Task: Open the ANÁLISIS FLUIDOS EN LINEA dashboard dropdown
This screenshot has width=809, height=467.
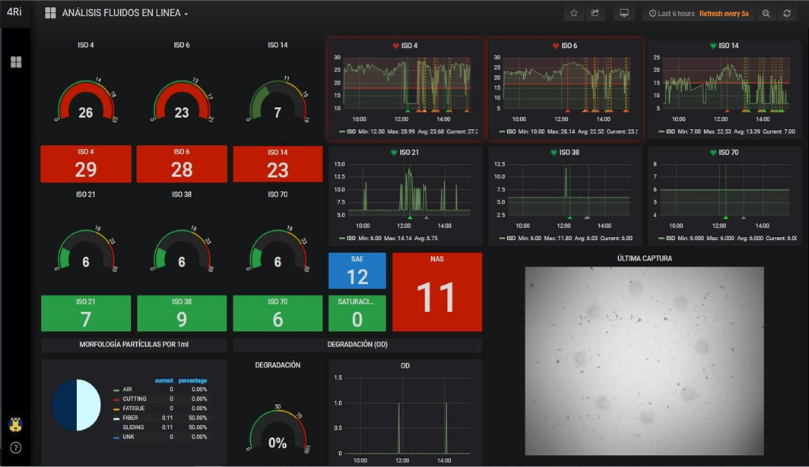Action: [125, 14]
